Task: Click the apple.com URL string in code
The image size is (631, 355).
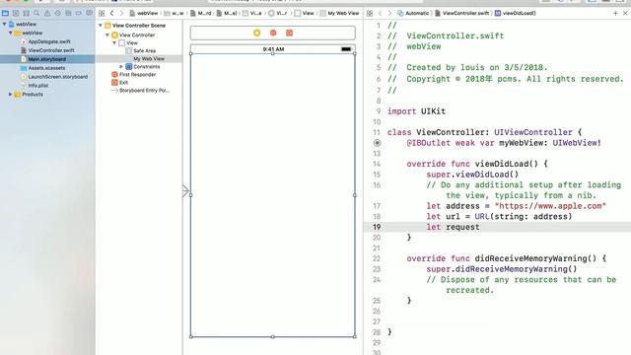Action: pyautogui.click(x=550, y=206)
